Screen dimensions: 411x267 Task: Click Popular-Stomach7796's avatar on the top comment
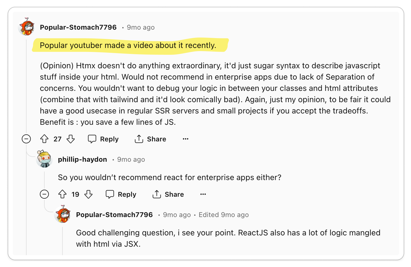[27, 27]
